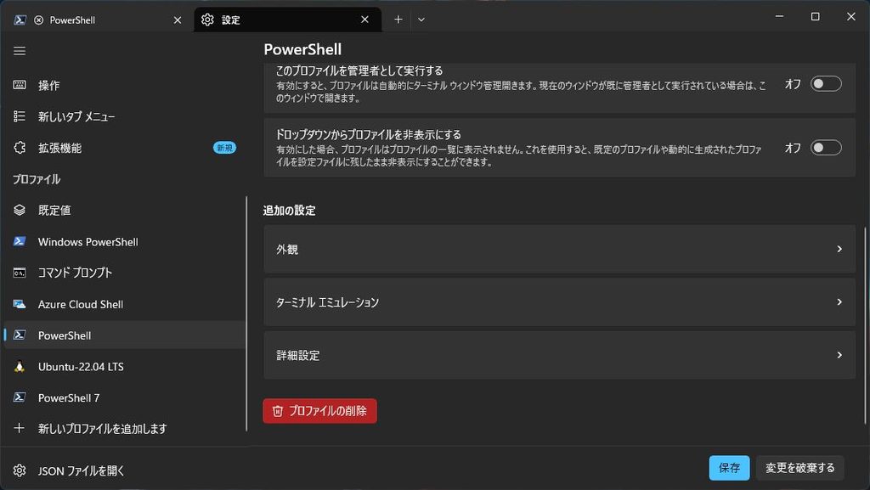This screenshot has height=490, width=870.
Task: Click 変更を破棄する button
Action: point(799,468)
